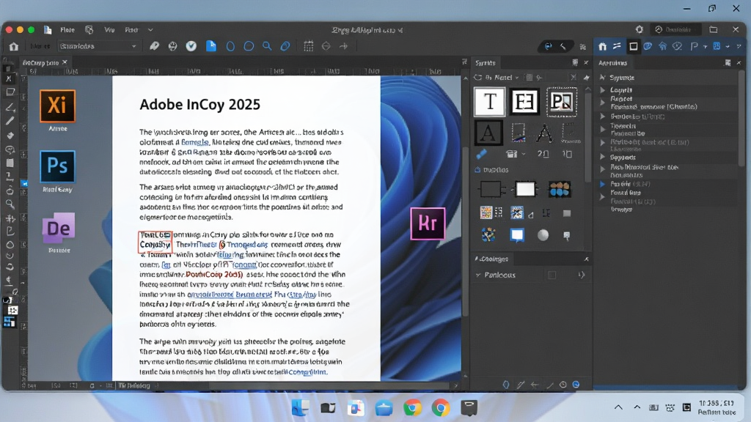Click the blue document icon in toolbar

210,46
